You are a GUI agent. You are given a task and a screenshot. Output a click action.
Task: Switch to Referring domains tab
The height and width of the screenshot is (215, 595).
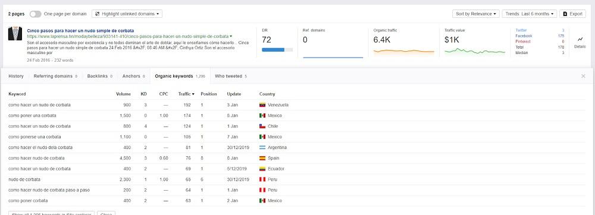pos(55,76)
